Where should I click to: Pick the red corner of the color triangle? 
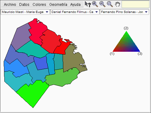(114, 50)
